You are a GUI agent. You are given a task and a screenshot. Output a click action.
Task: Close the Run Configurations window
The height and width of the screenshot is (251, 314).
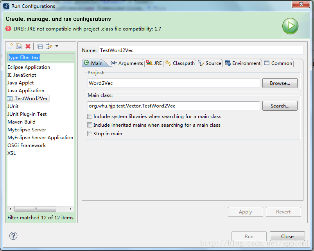tap(301, 4)
